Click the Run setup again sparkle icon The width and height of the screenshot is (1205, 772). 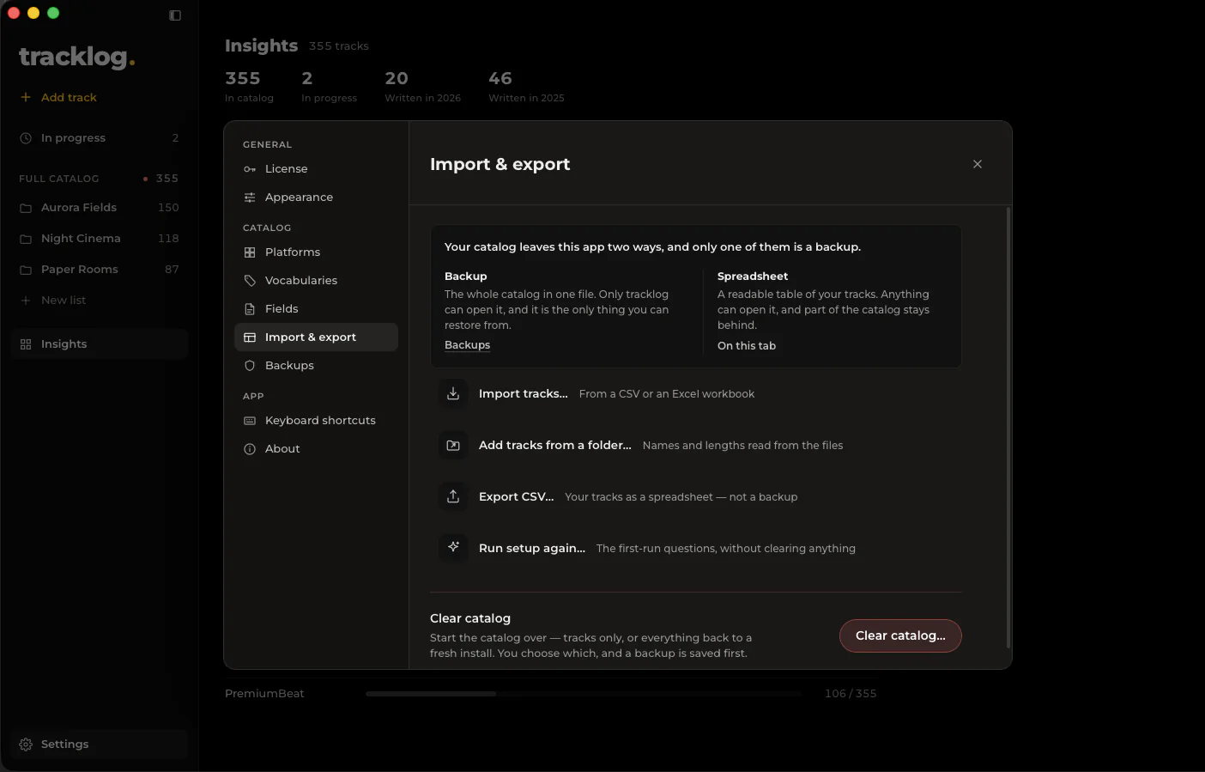(453, 547)
